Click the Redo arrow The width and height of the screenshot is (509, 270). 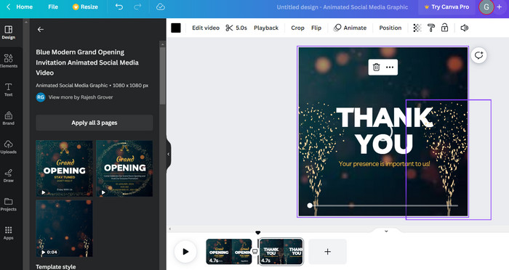click(x=137, y=7)
